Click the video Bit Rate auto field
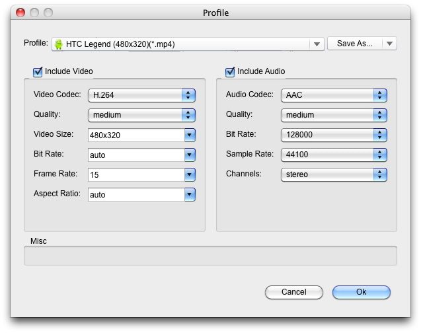This screenshot has width=421, height=333. [x=136, y=155]
